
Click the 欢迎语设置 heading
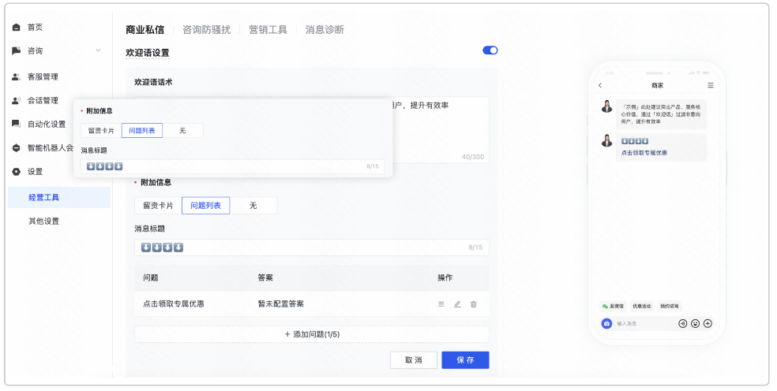(147, 53)
